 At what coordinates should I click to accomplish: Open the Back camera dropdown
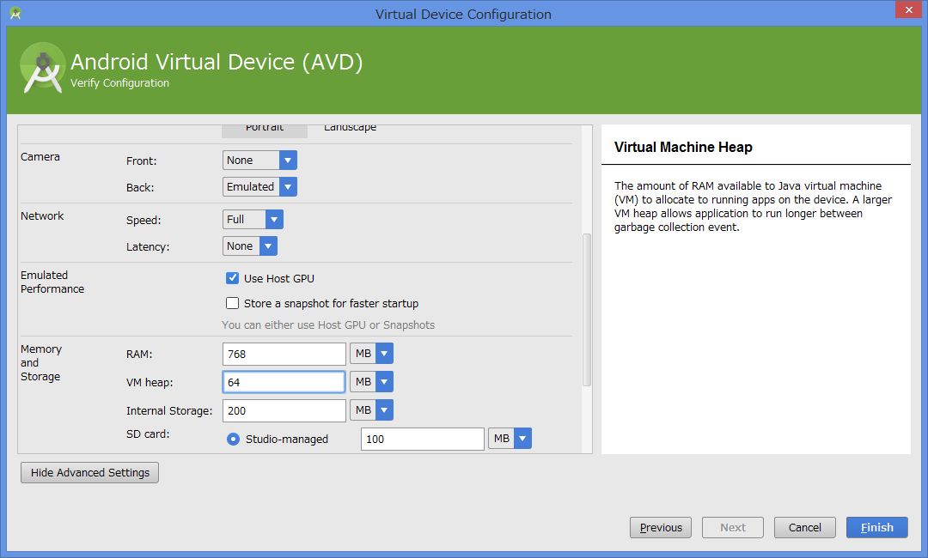(259, 187)
